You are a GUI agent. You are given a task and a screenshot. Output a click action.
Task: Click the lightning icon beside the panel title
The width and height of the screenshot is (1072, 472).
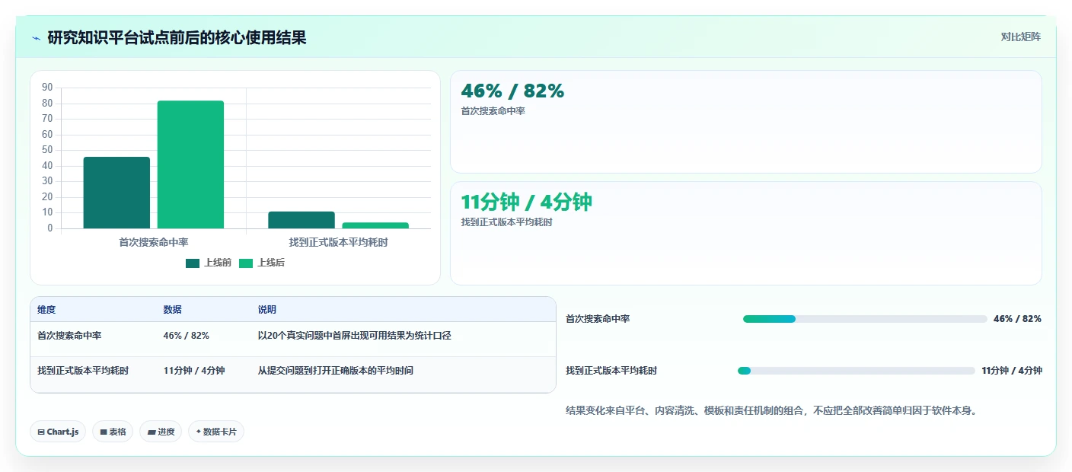click(x=37, y=38)
